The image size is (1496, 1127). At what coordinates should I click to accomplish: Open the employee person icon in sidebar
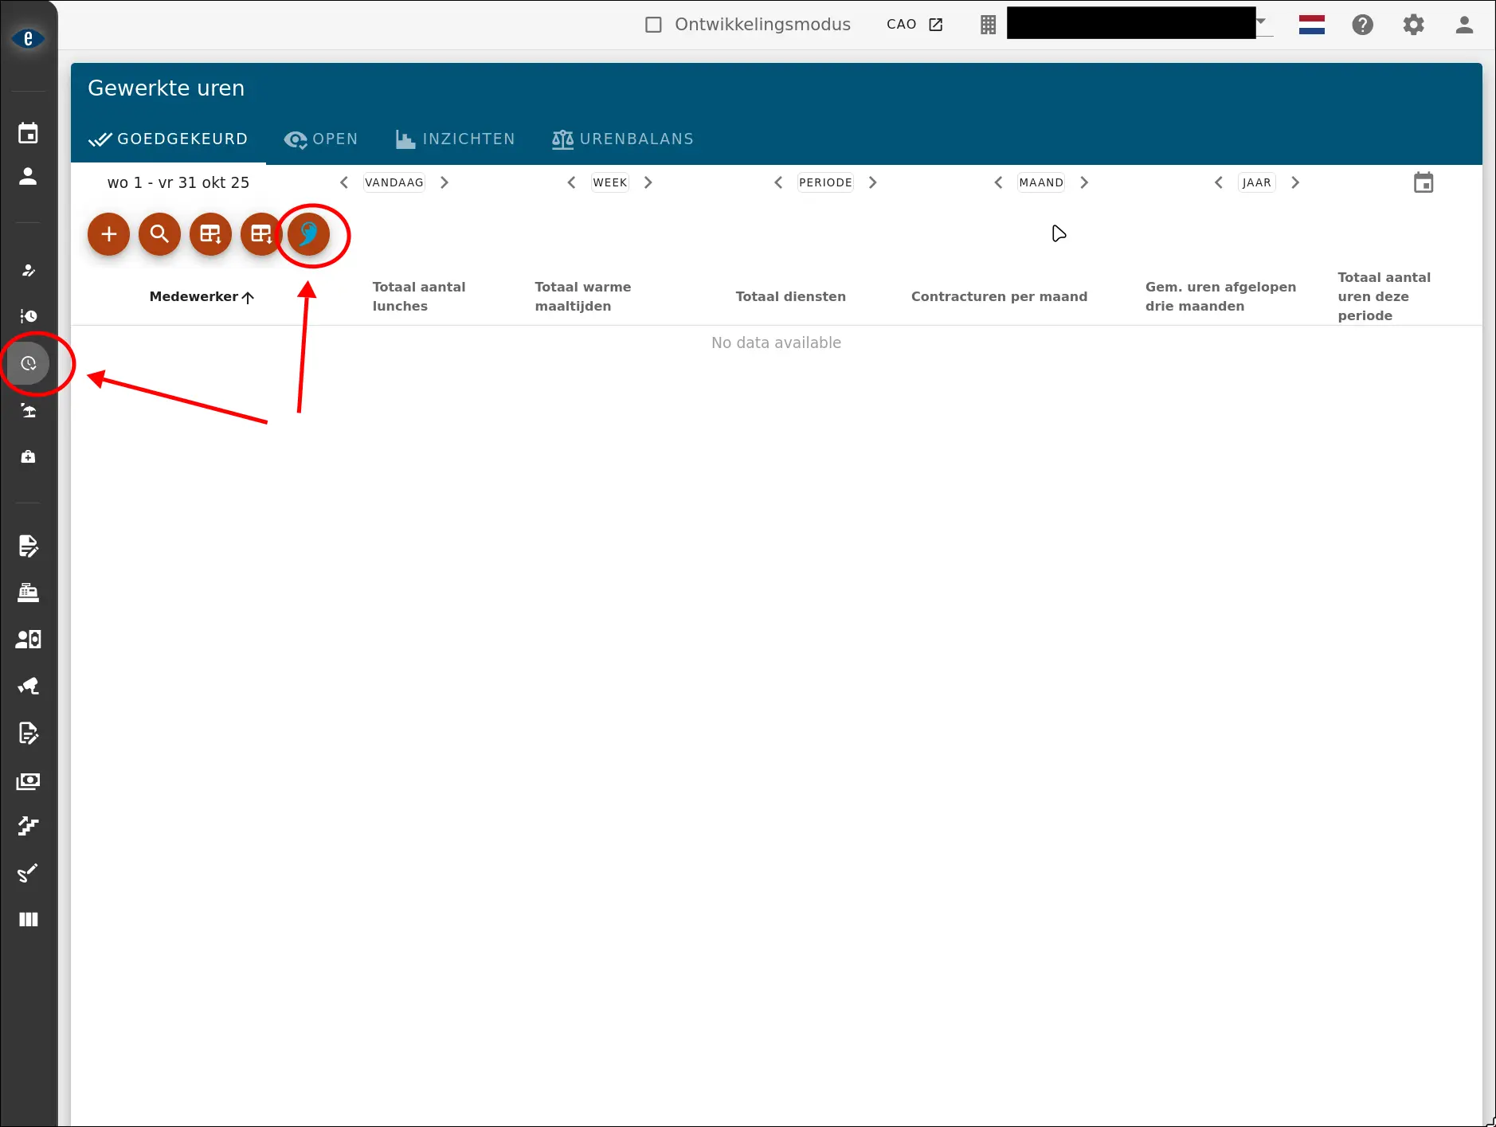coord(28,177)
